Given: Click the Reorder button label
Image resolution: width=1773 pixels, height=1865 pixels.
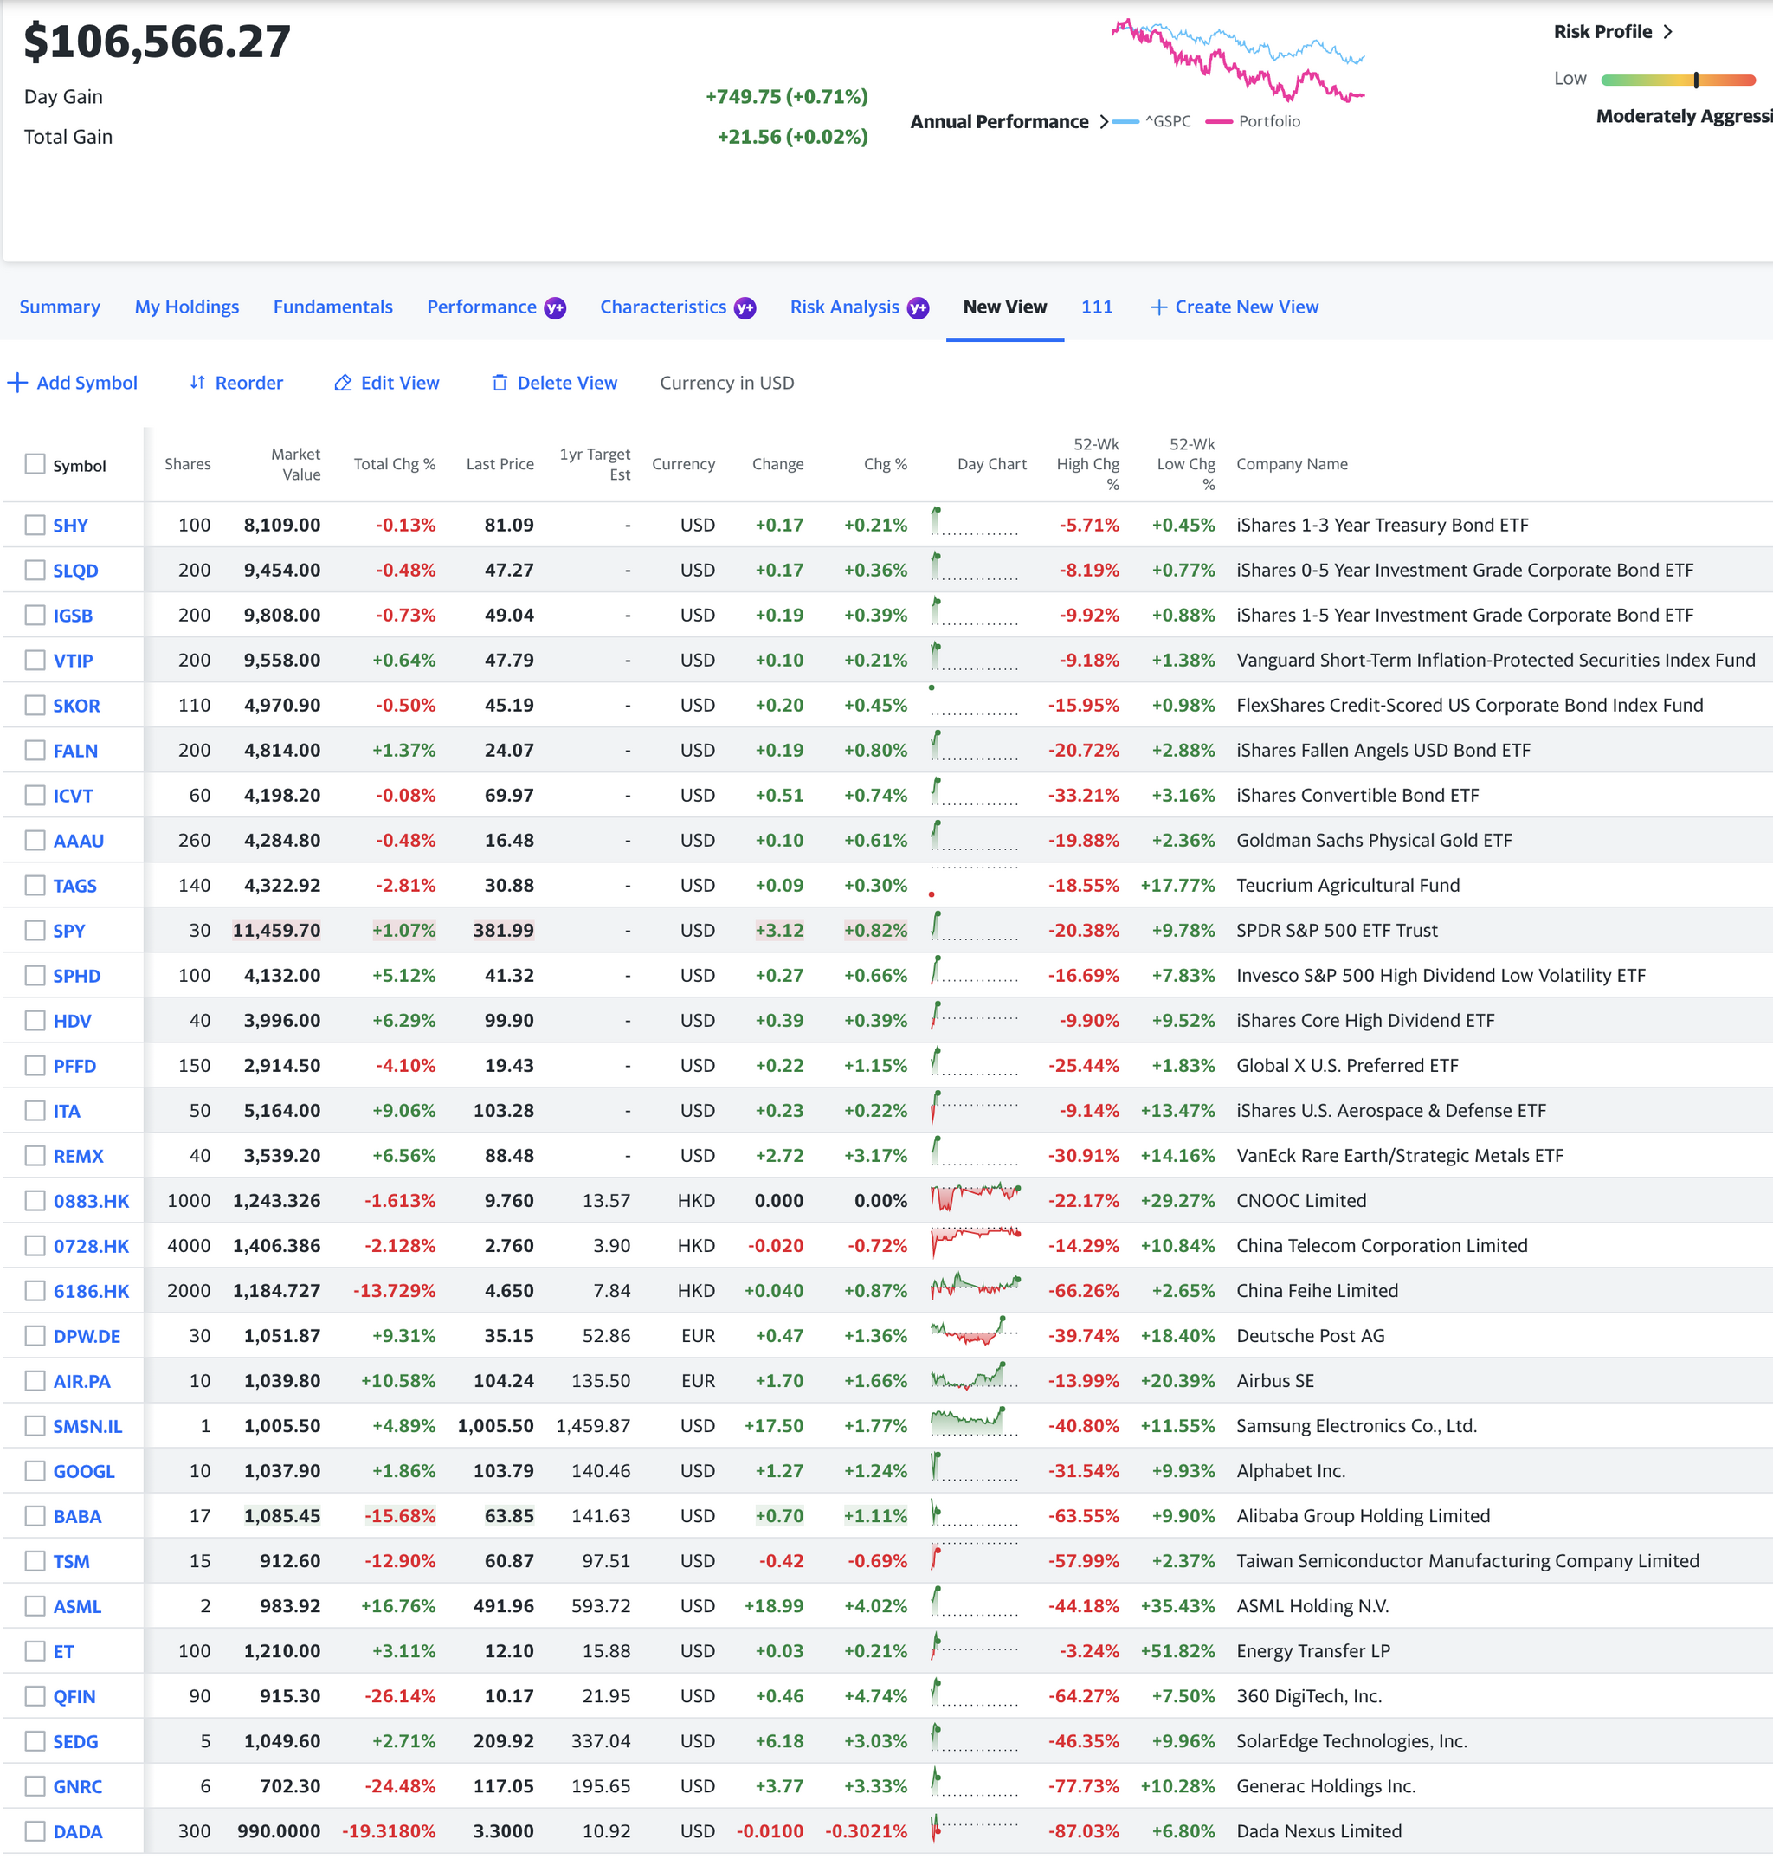Looking at the screenshot, I should point(248,383).
